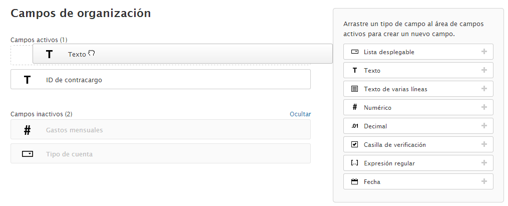Image resolution: width=508 pixels, height=206 pixels.
Task: Click the Texto field type T icon
Action: (x=354, y=71)
